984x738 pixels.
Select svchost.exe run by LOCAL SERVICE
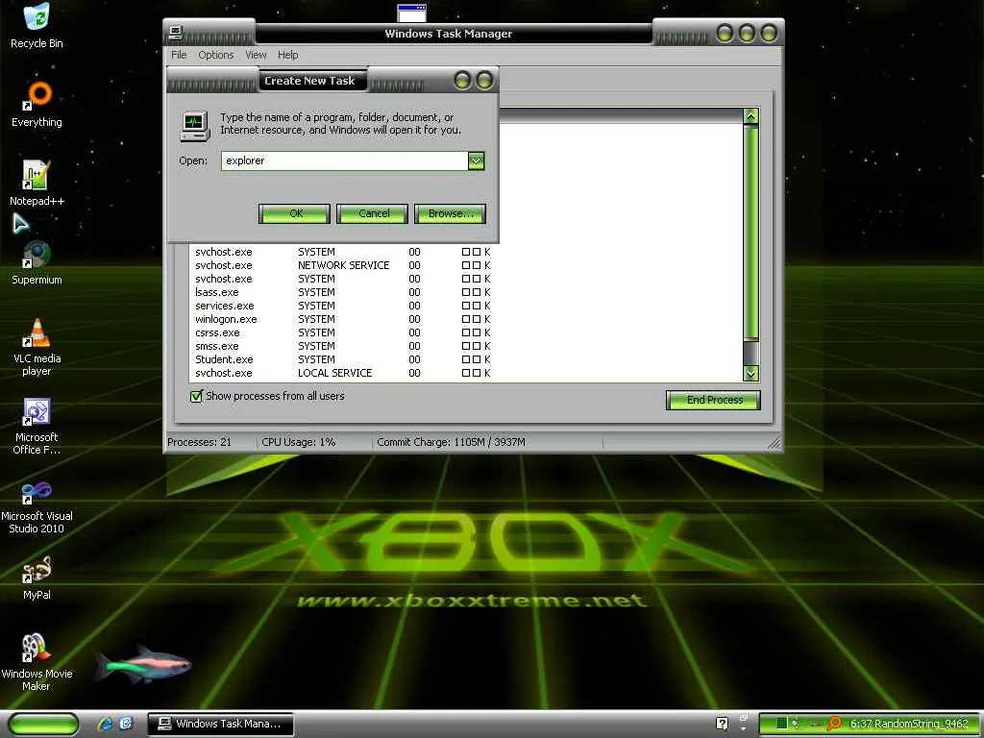[342, 374]
